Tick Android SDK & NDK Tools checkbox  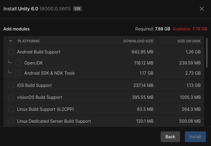18,73
